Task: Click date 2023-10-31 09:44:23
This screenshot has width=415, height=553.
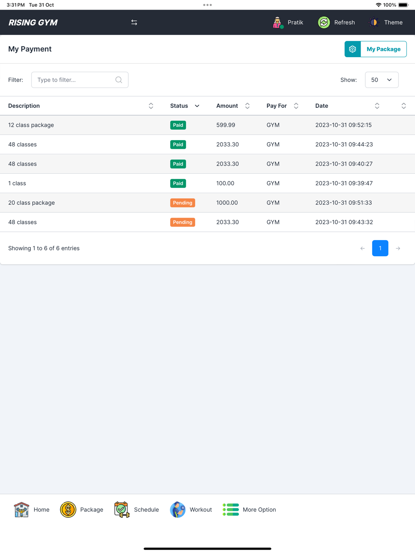Action: click(344, 144)
